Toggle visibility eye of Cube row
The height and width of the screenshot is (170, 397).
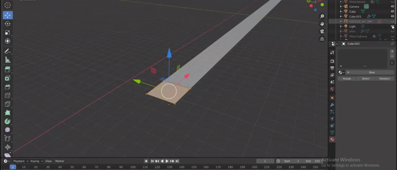tap(393, 12)
